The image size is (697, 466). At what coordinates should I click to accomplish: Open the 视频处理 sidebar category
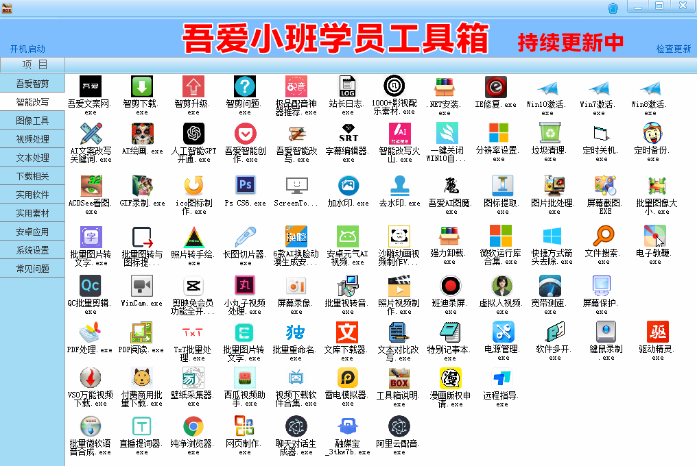32,139
